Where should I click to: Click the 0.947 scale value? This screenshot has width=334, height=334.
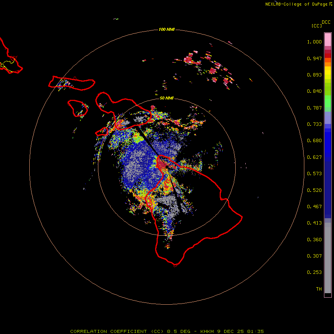tap(314, 58)
